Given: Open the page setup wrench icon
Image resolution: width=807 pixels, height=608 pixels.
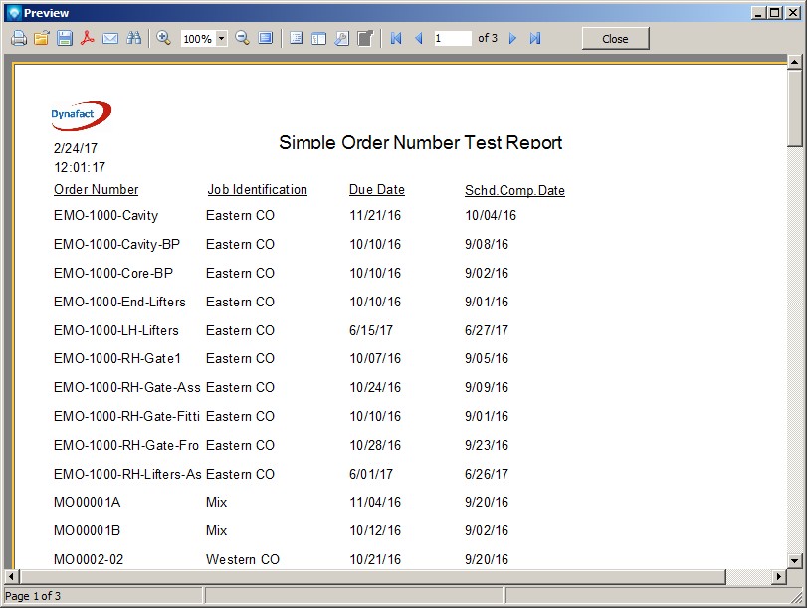Looking at the screenshot, I should [x=341, y=38].
